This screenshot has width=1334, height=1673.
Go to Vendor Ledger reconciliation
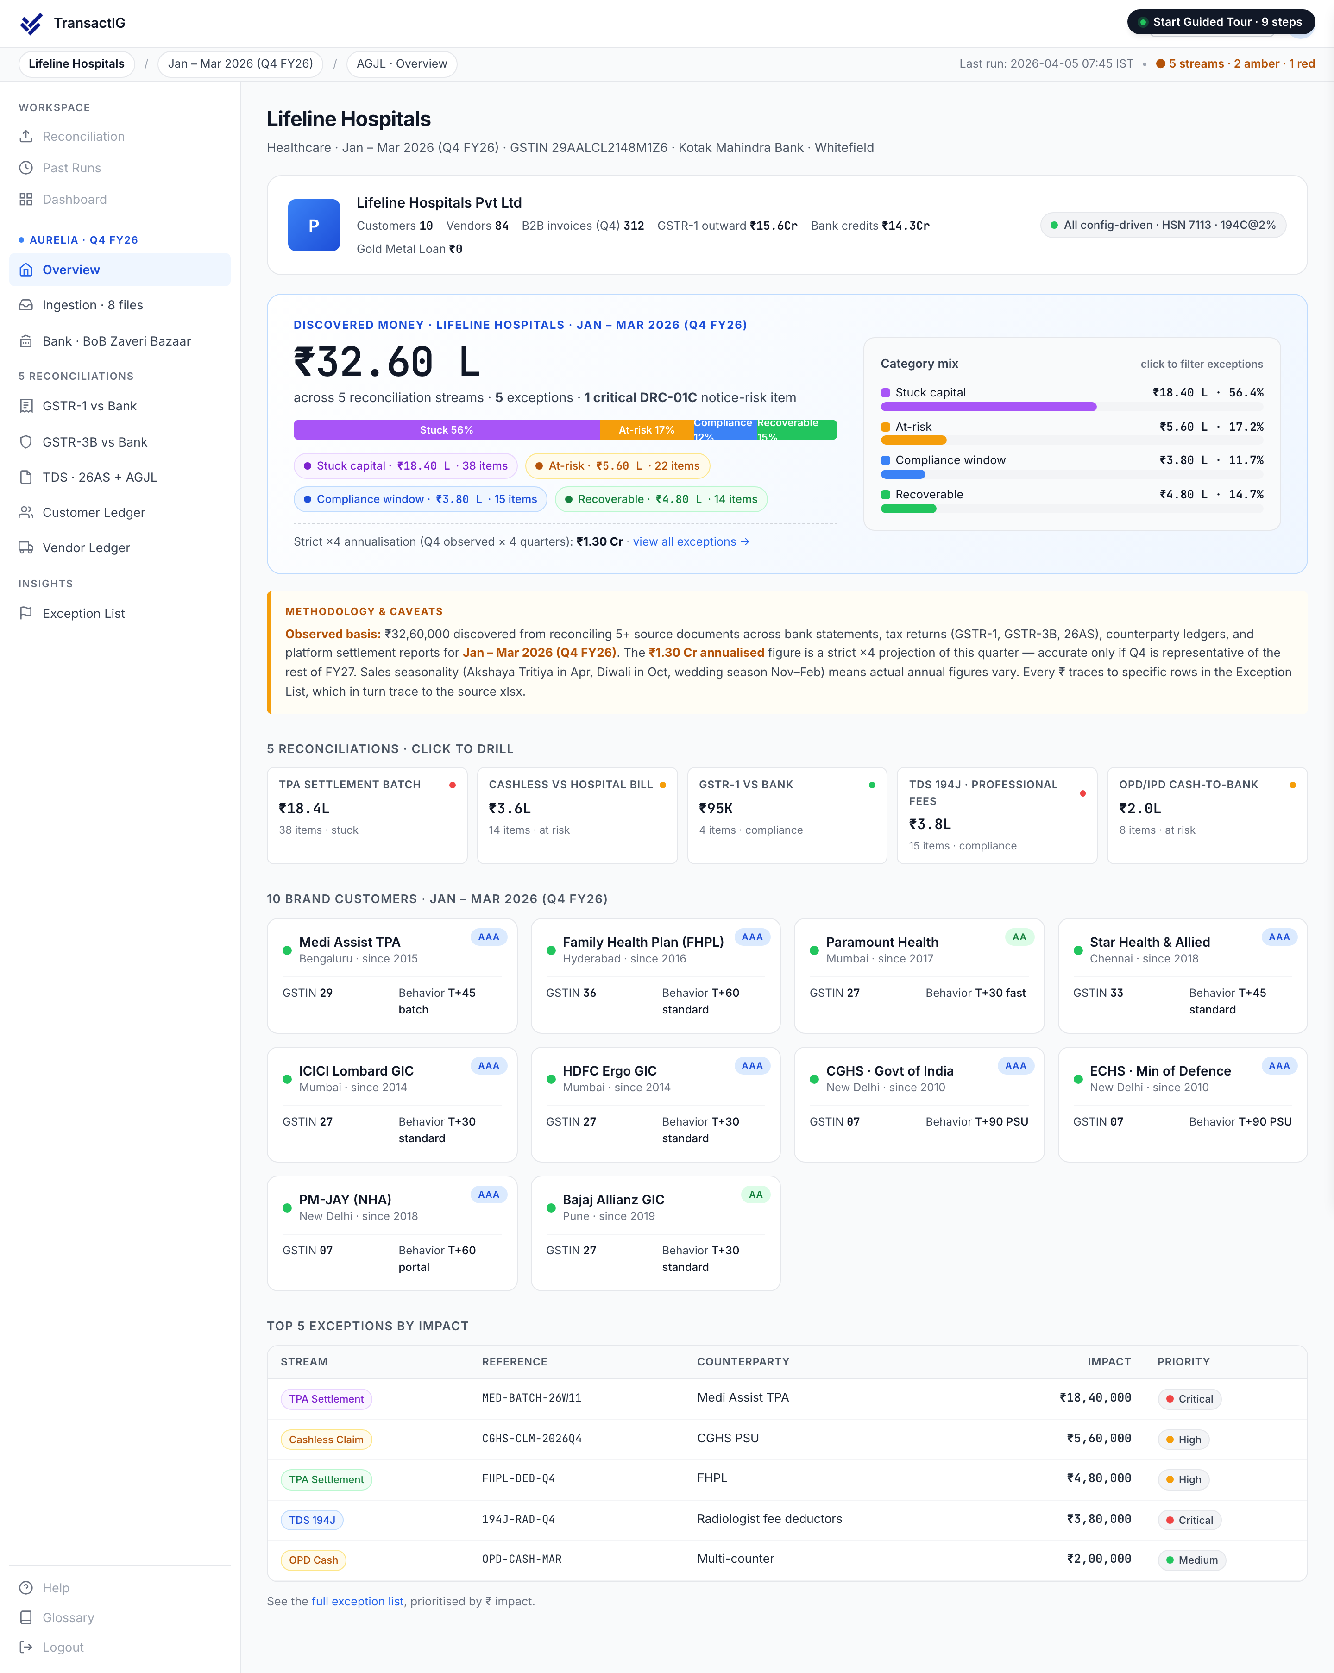120,548
